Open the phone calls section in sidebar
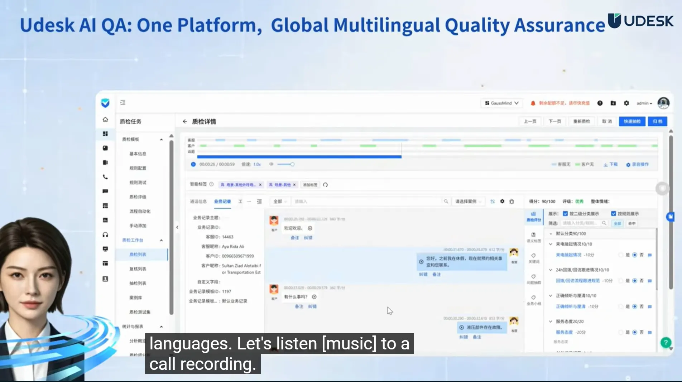This screenshot has height=382, width=682. pyautogui.click(x=105, y=177)
